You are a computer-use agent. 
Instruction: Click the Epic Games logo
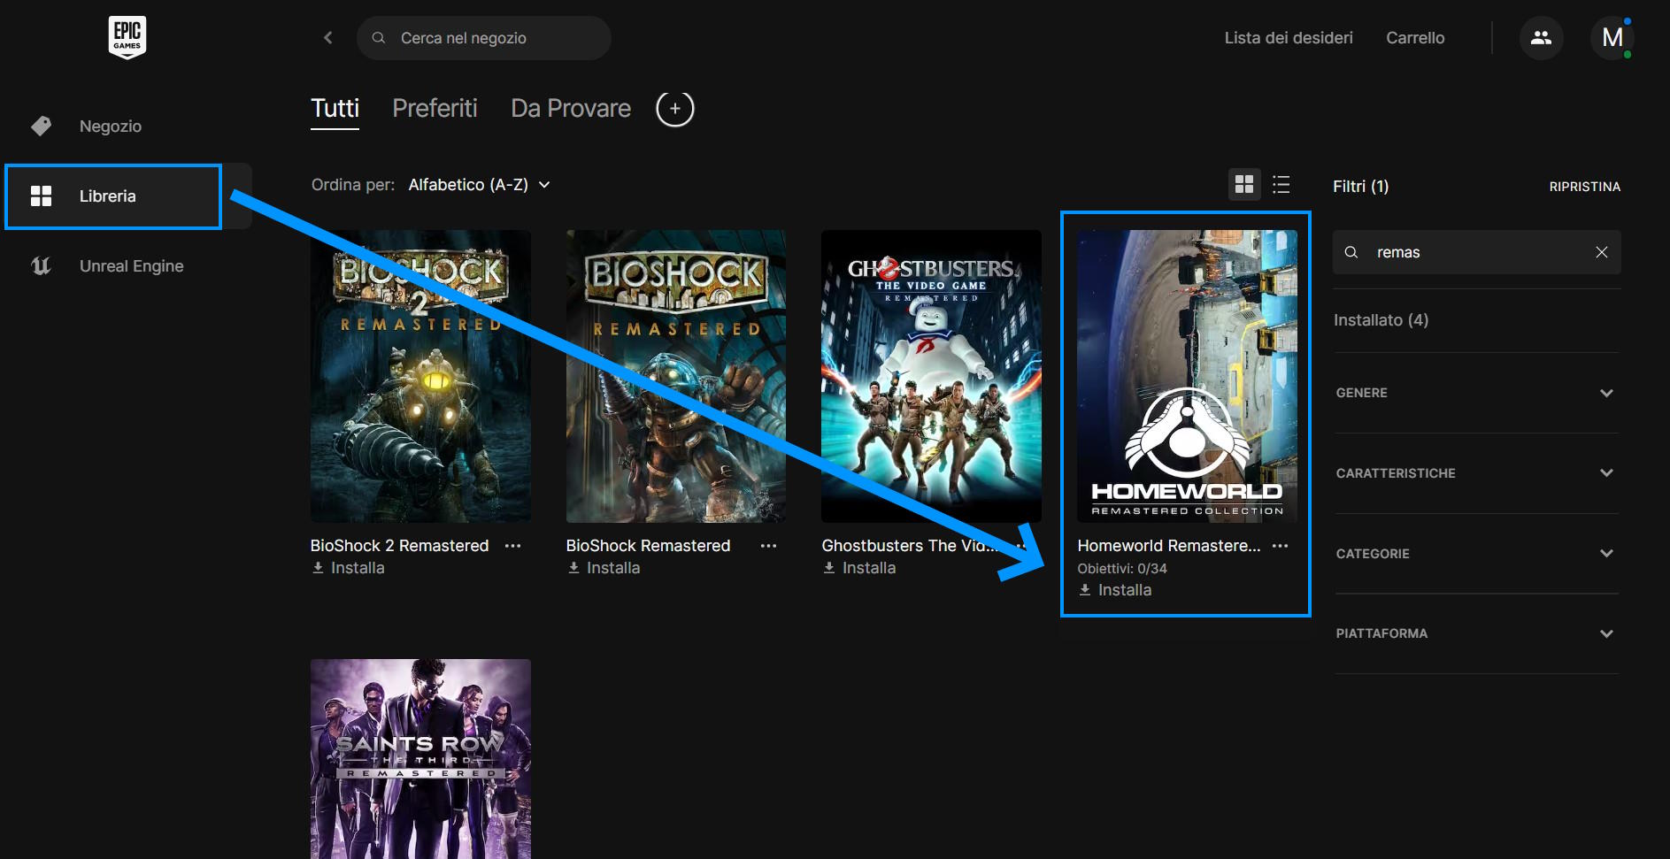pyautogui.click(x=127, y=37)
